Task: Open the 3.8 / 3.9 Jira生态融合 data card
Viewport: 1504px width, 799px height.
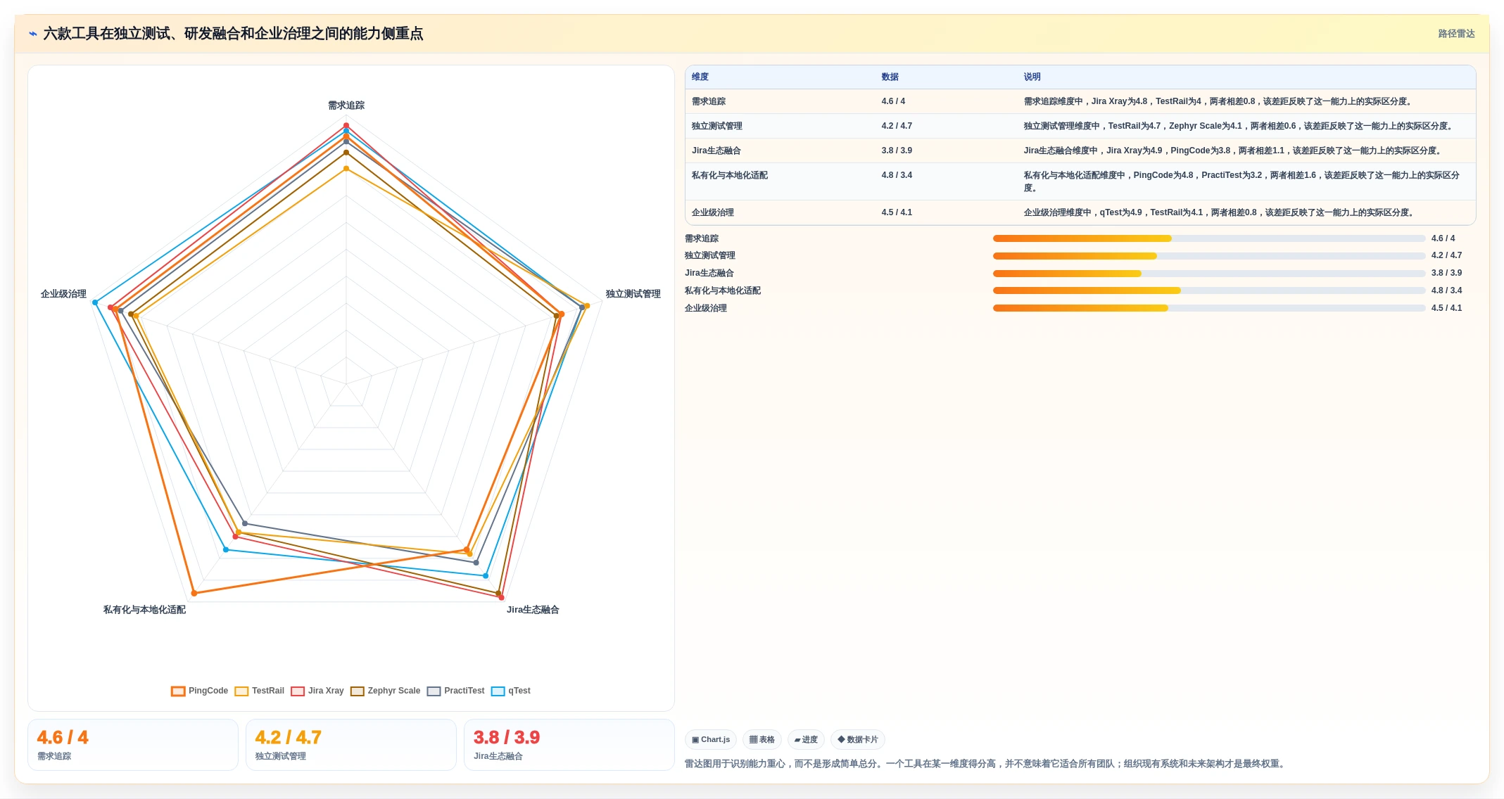Action: pyautogui.click(x=569, y=745)
